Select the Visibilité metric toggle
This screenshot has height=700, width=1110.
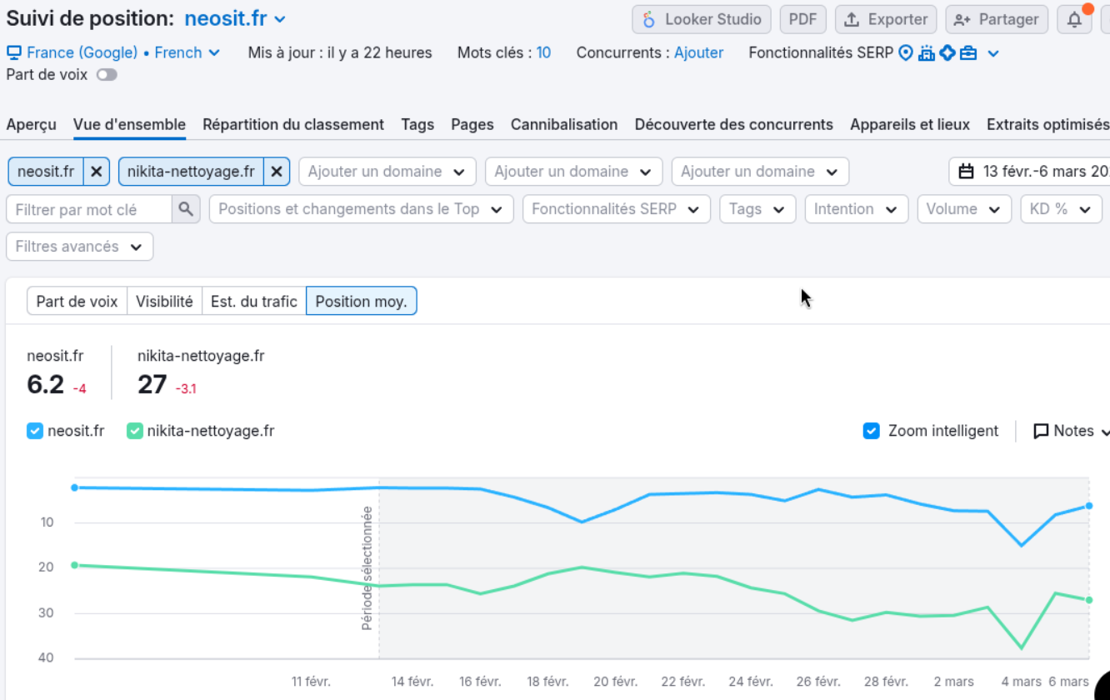(164, 301)
